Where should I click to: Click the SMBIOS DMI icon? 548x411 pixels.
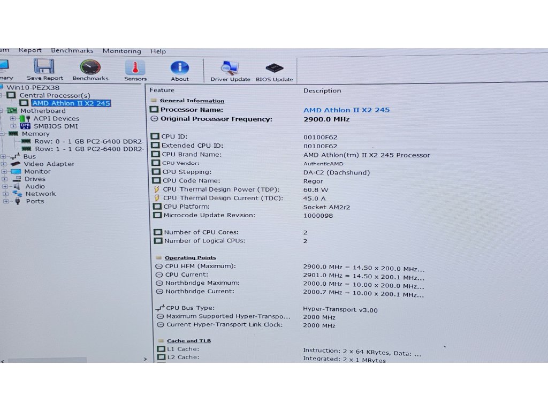(x=25, y=126)
